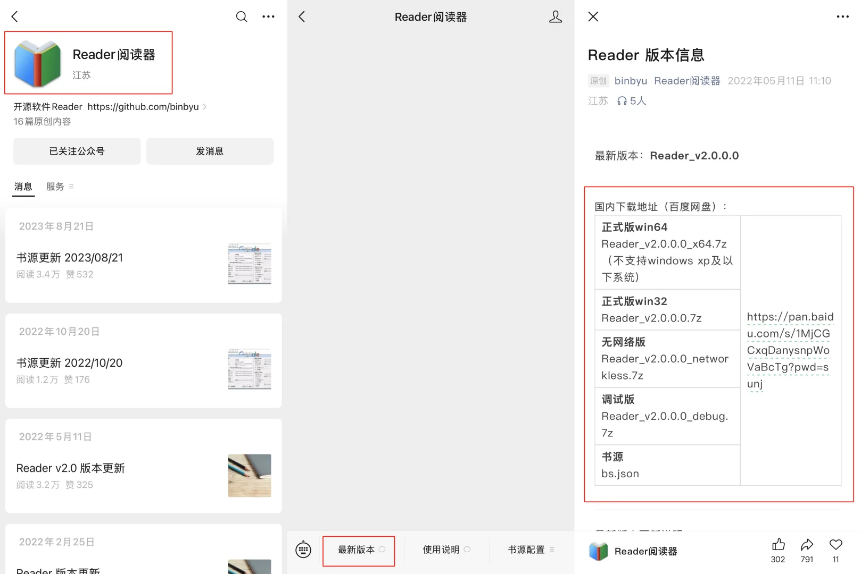Image resolution: width=861 pixels, height=574 pixels.
Task: Open the 最新版本 menu
Action: click(x=361, y=550)
